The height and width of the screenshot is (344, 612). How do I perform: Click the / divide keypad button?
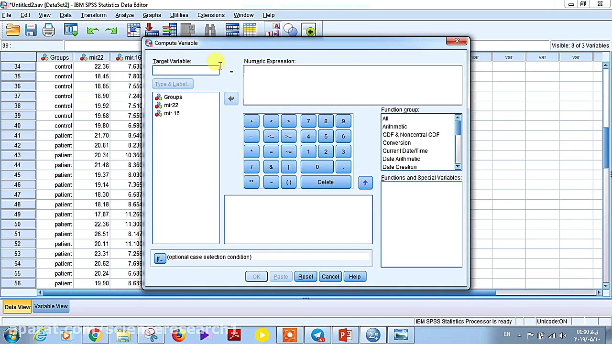[251, 167]
